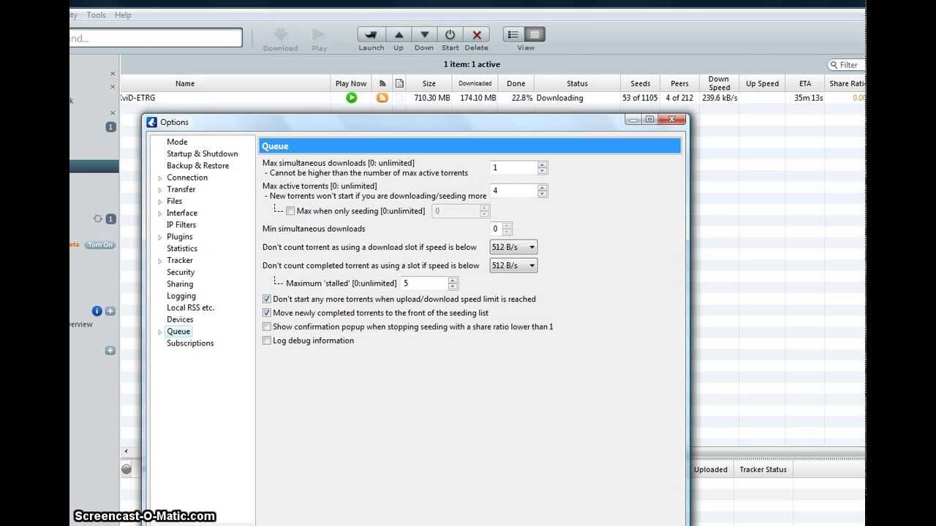Switch to the detailed list view
Screen dimensions: 936x526
[x=535, y=34]
